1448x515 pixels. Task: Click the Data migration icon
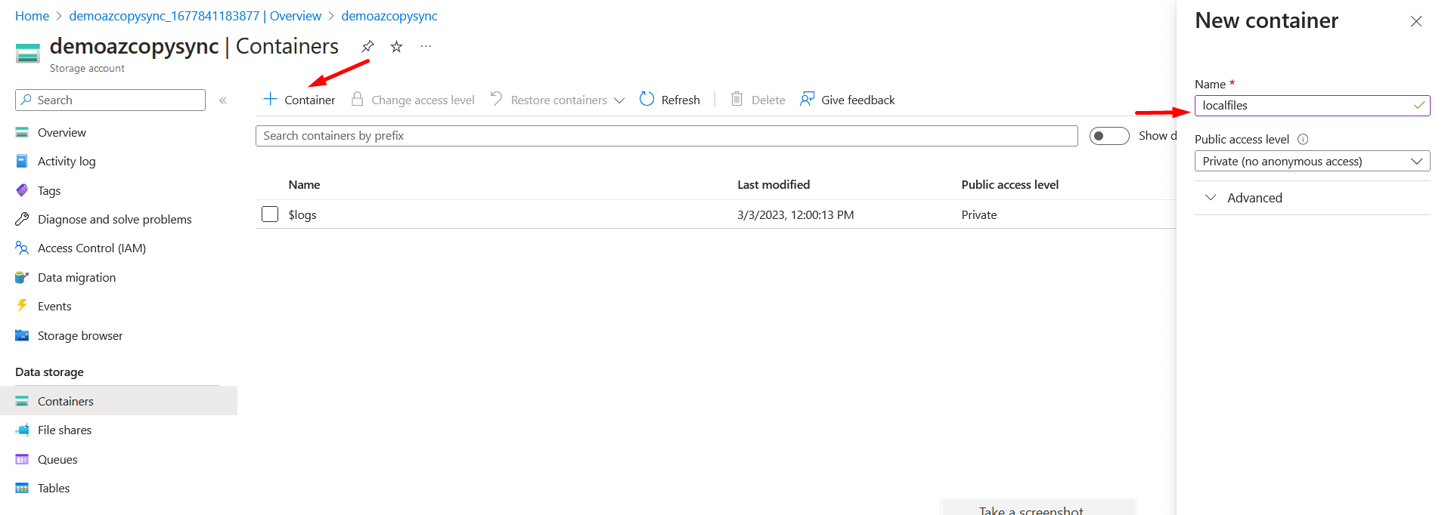point(22,277)
